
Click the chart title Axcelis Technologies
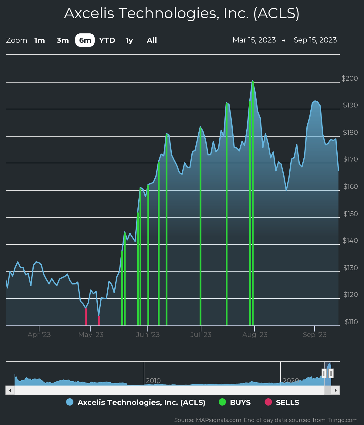pyautogui.click(x=182, y=13)
